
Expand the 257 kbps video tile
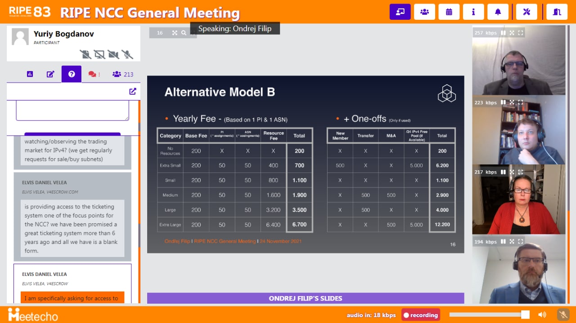512,33
